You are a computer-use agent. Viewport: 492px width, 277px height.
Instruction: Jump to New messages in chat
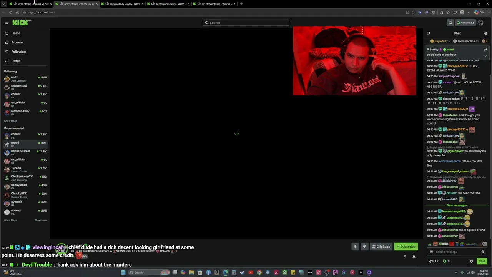coord(457,205)
